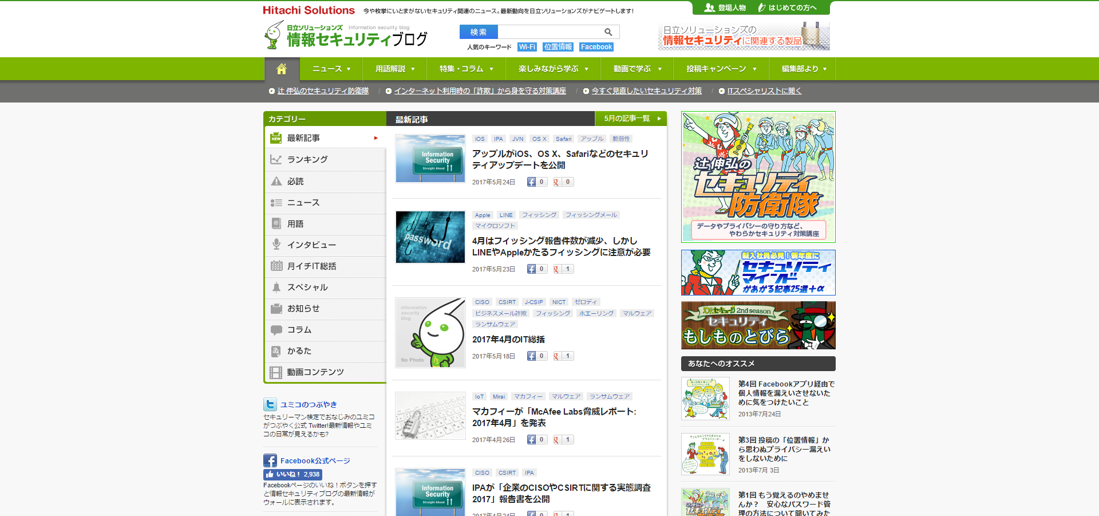The height and width of the screenshot is (516, 1099).
Task: Click the かるた icon in category list
Action: tap(276, 351)
